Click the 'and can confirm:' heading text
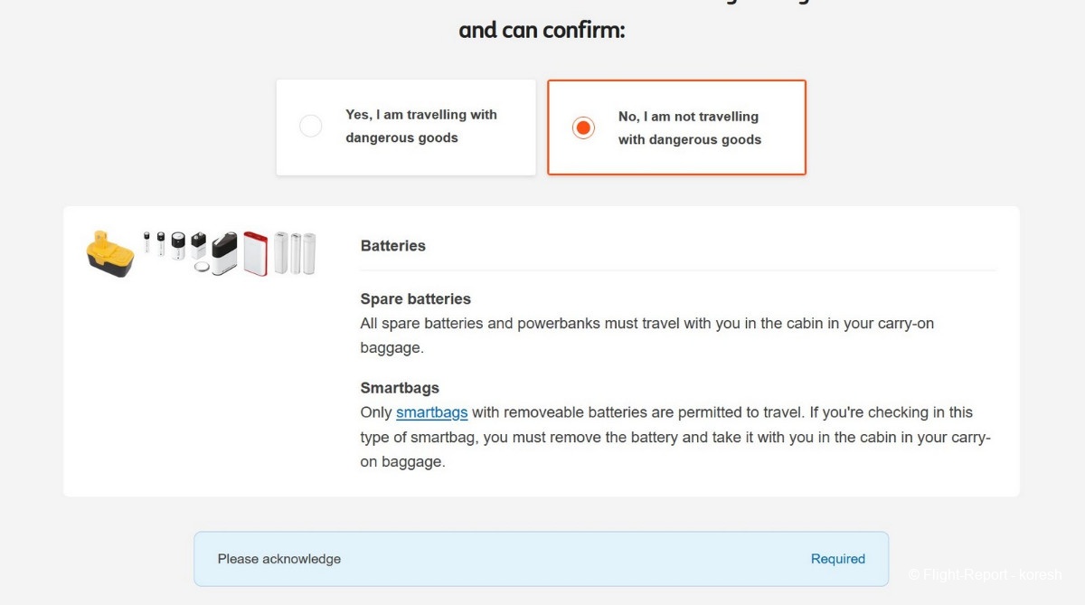Image resolution: width=1085 pixels, height=605 pixels. (542, 30)
